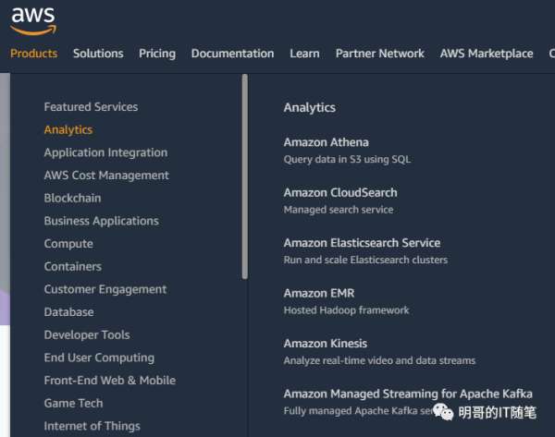Image resolution: width=555 pixels, height=437 pixels.
Task: Open the Products menu
Action: coord(33,54)
